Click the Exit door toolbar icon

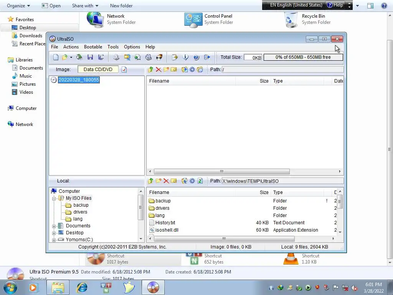(207, 57)
